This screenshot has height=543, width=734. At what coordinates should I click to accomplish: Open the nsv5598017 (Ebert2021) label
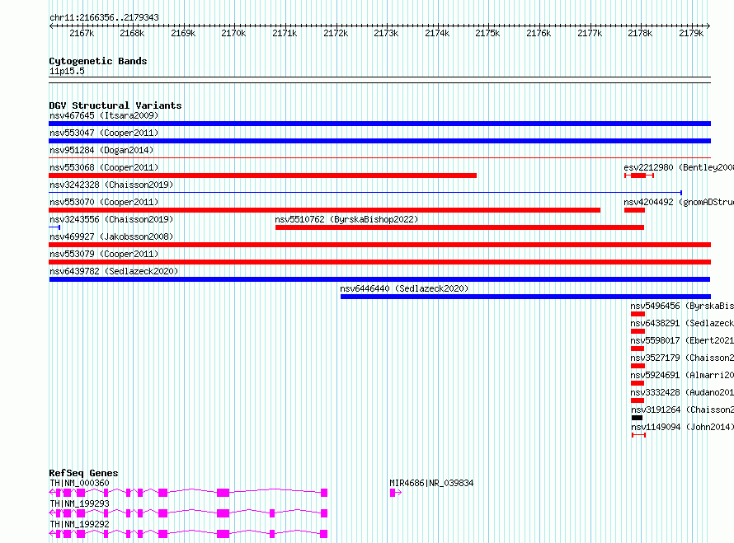tap(682, 340)
